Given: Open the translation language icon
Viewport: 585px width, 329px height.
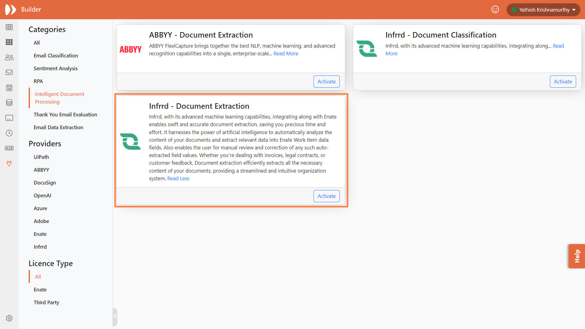Looking at the screenshot, I should coord(9,148).
